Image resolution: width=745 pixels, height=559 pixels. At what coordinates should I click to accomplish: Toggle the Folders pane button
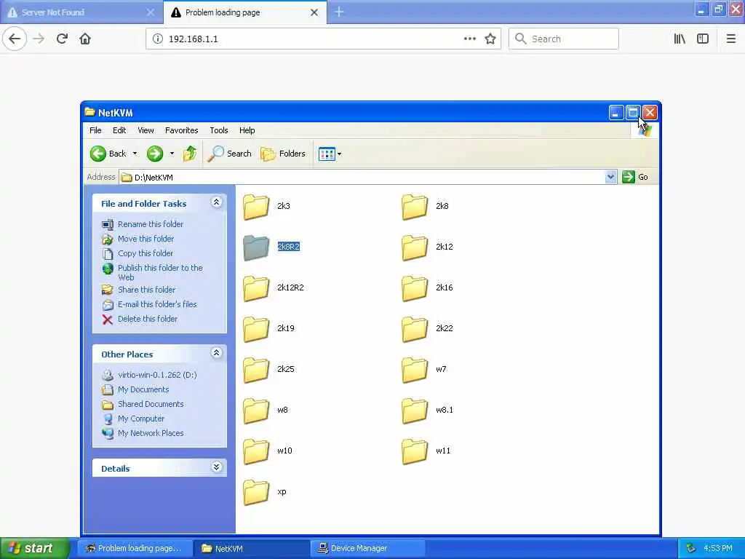[283, 154]
